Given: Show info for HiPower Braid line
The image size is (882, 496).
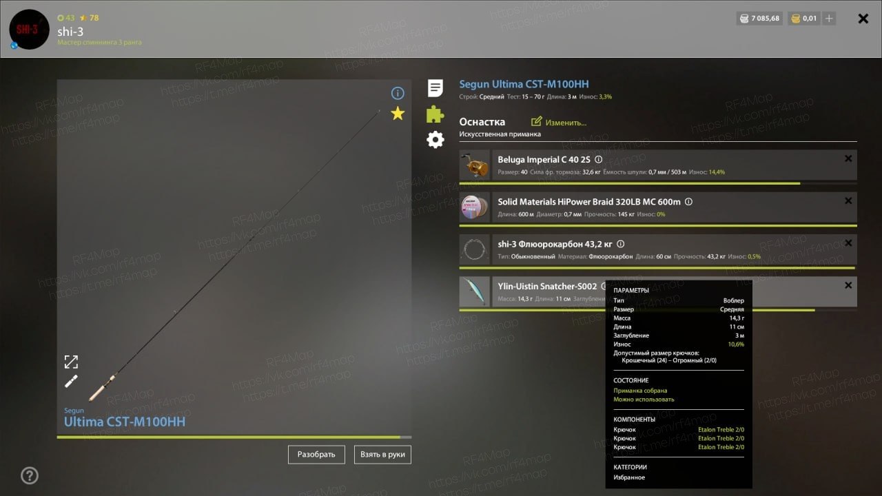Looking at the screenshot, I should point(688,202).
